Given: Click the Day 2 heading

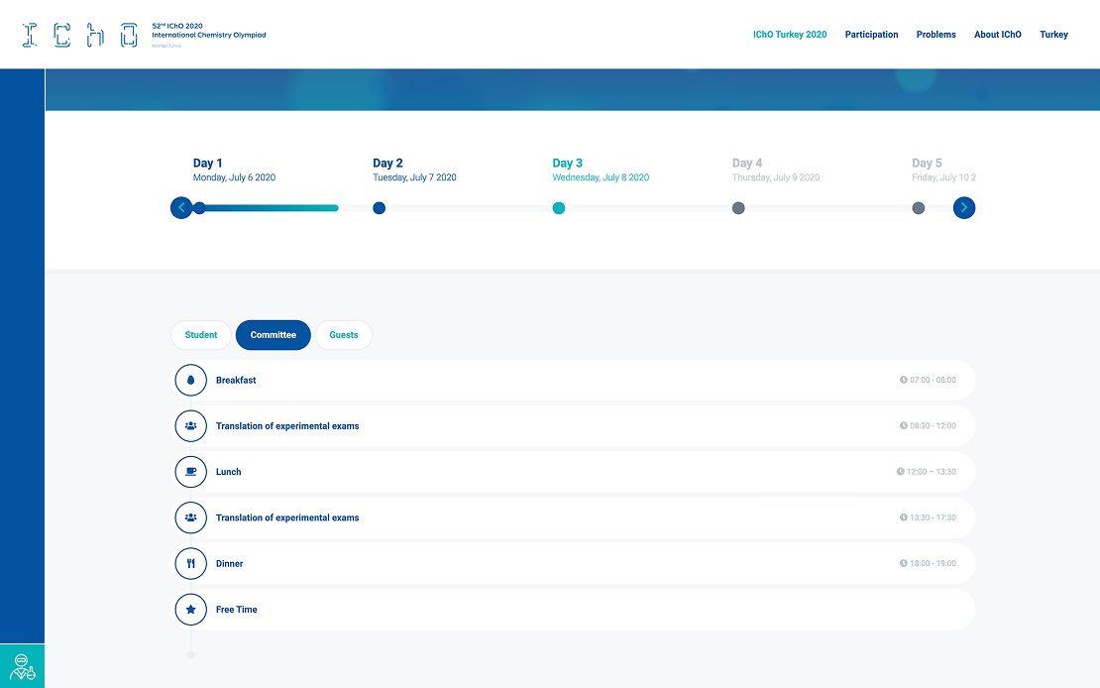Looking at the screenshot, I should 387,163.
